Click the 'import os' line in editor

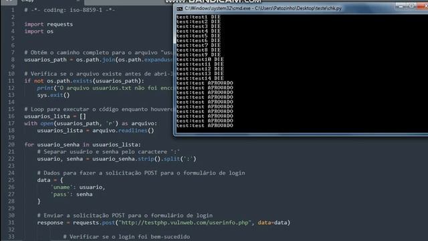[39, 31]
